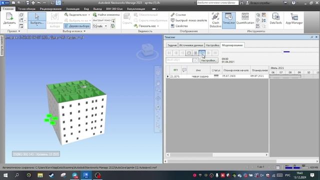Click the Forward to end playback button

tap(215, 53)
